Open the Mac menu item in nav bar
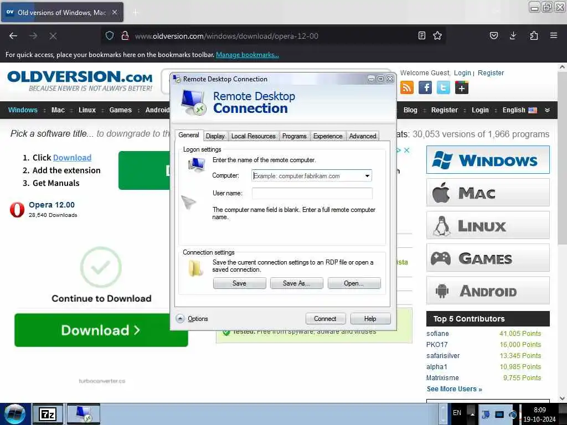The image size is (567, 425). pos(58,110)
